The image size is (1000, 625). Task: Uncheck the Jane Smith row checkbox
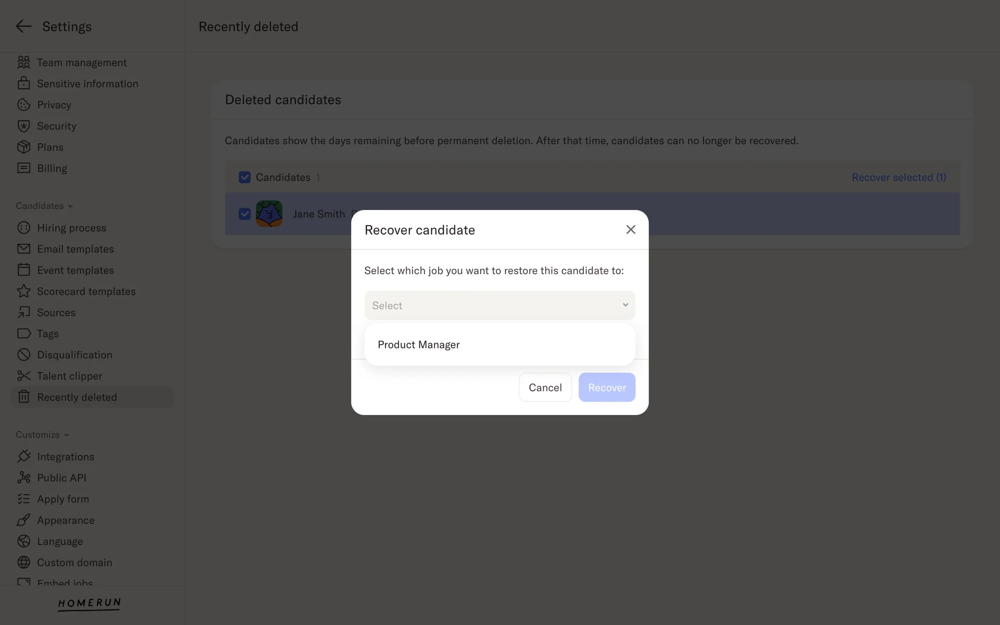pos(244,214)
